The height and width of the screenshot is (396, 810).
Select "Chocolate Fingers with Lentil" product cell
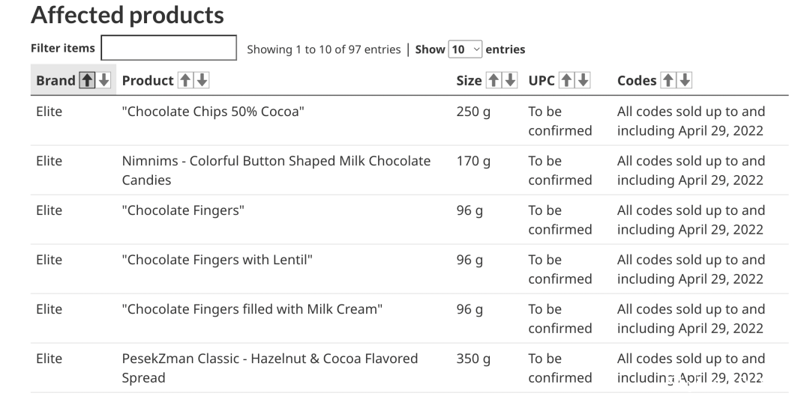217,259
